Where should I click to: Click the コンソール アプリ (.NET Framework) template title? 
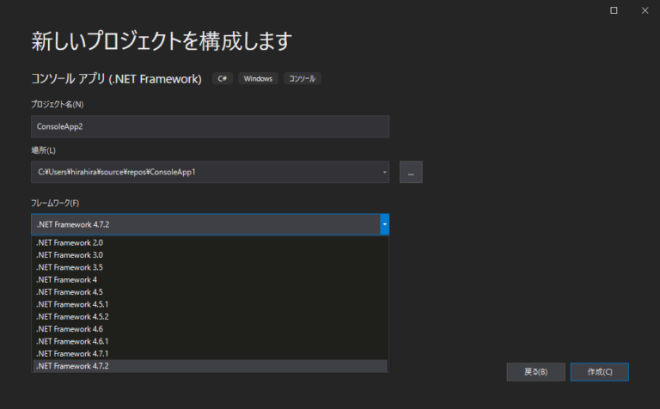[x=117, y=79]
